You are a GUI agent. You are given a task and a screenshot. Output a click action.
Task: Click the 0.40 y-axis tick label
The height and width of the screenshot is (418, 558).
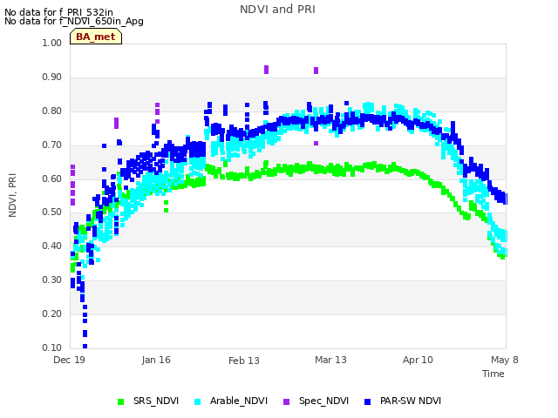(x=52, y=246)
